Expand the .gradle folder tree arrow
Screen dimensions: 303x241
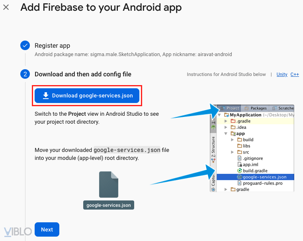[227, 121]
